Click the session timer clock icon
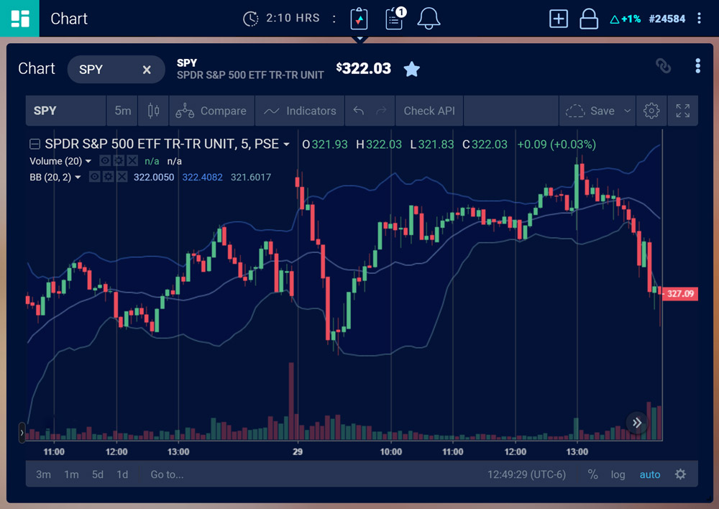The image size is (719, 509). [250, 19]
